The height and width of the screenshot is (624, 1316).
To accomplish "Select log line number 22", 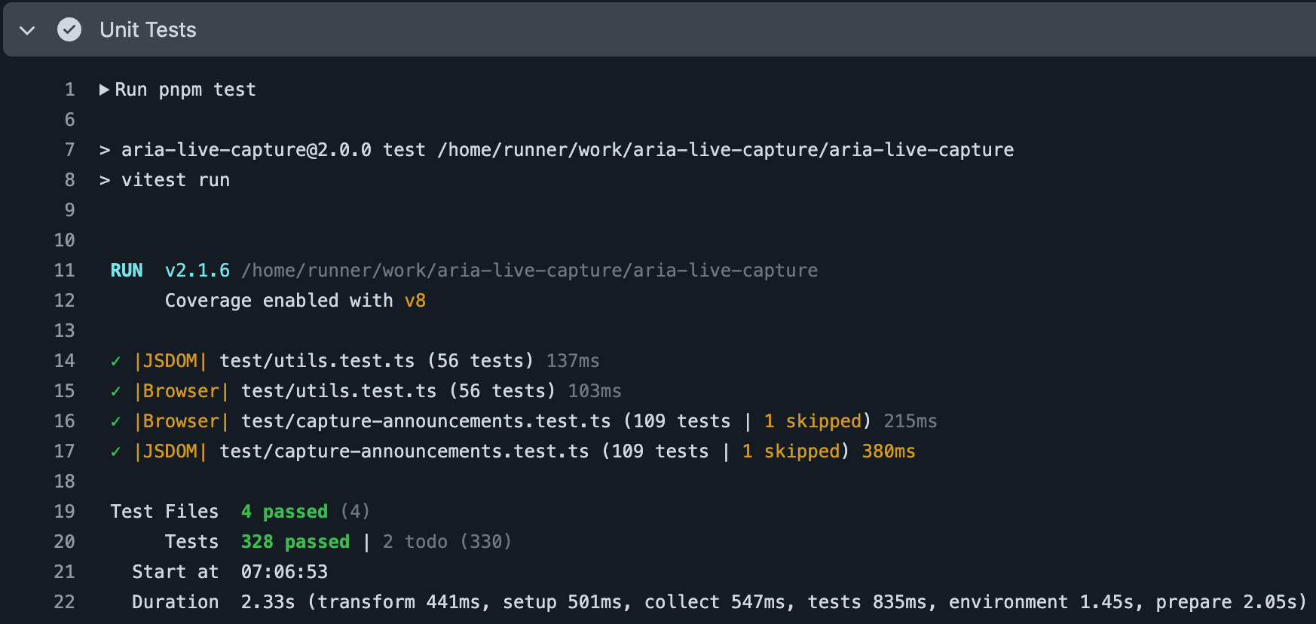I will 65,602.
